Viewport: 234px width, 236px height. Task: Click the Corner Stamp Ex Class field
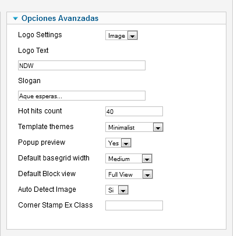(x=134, y=206)
